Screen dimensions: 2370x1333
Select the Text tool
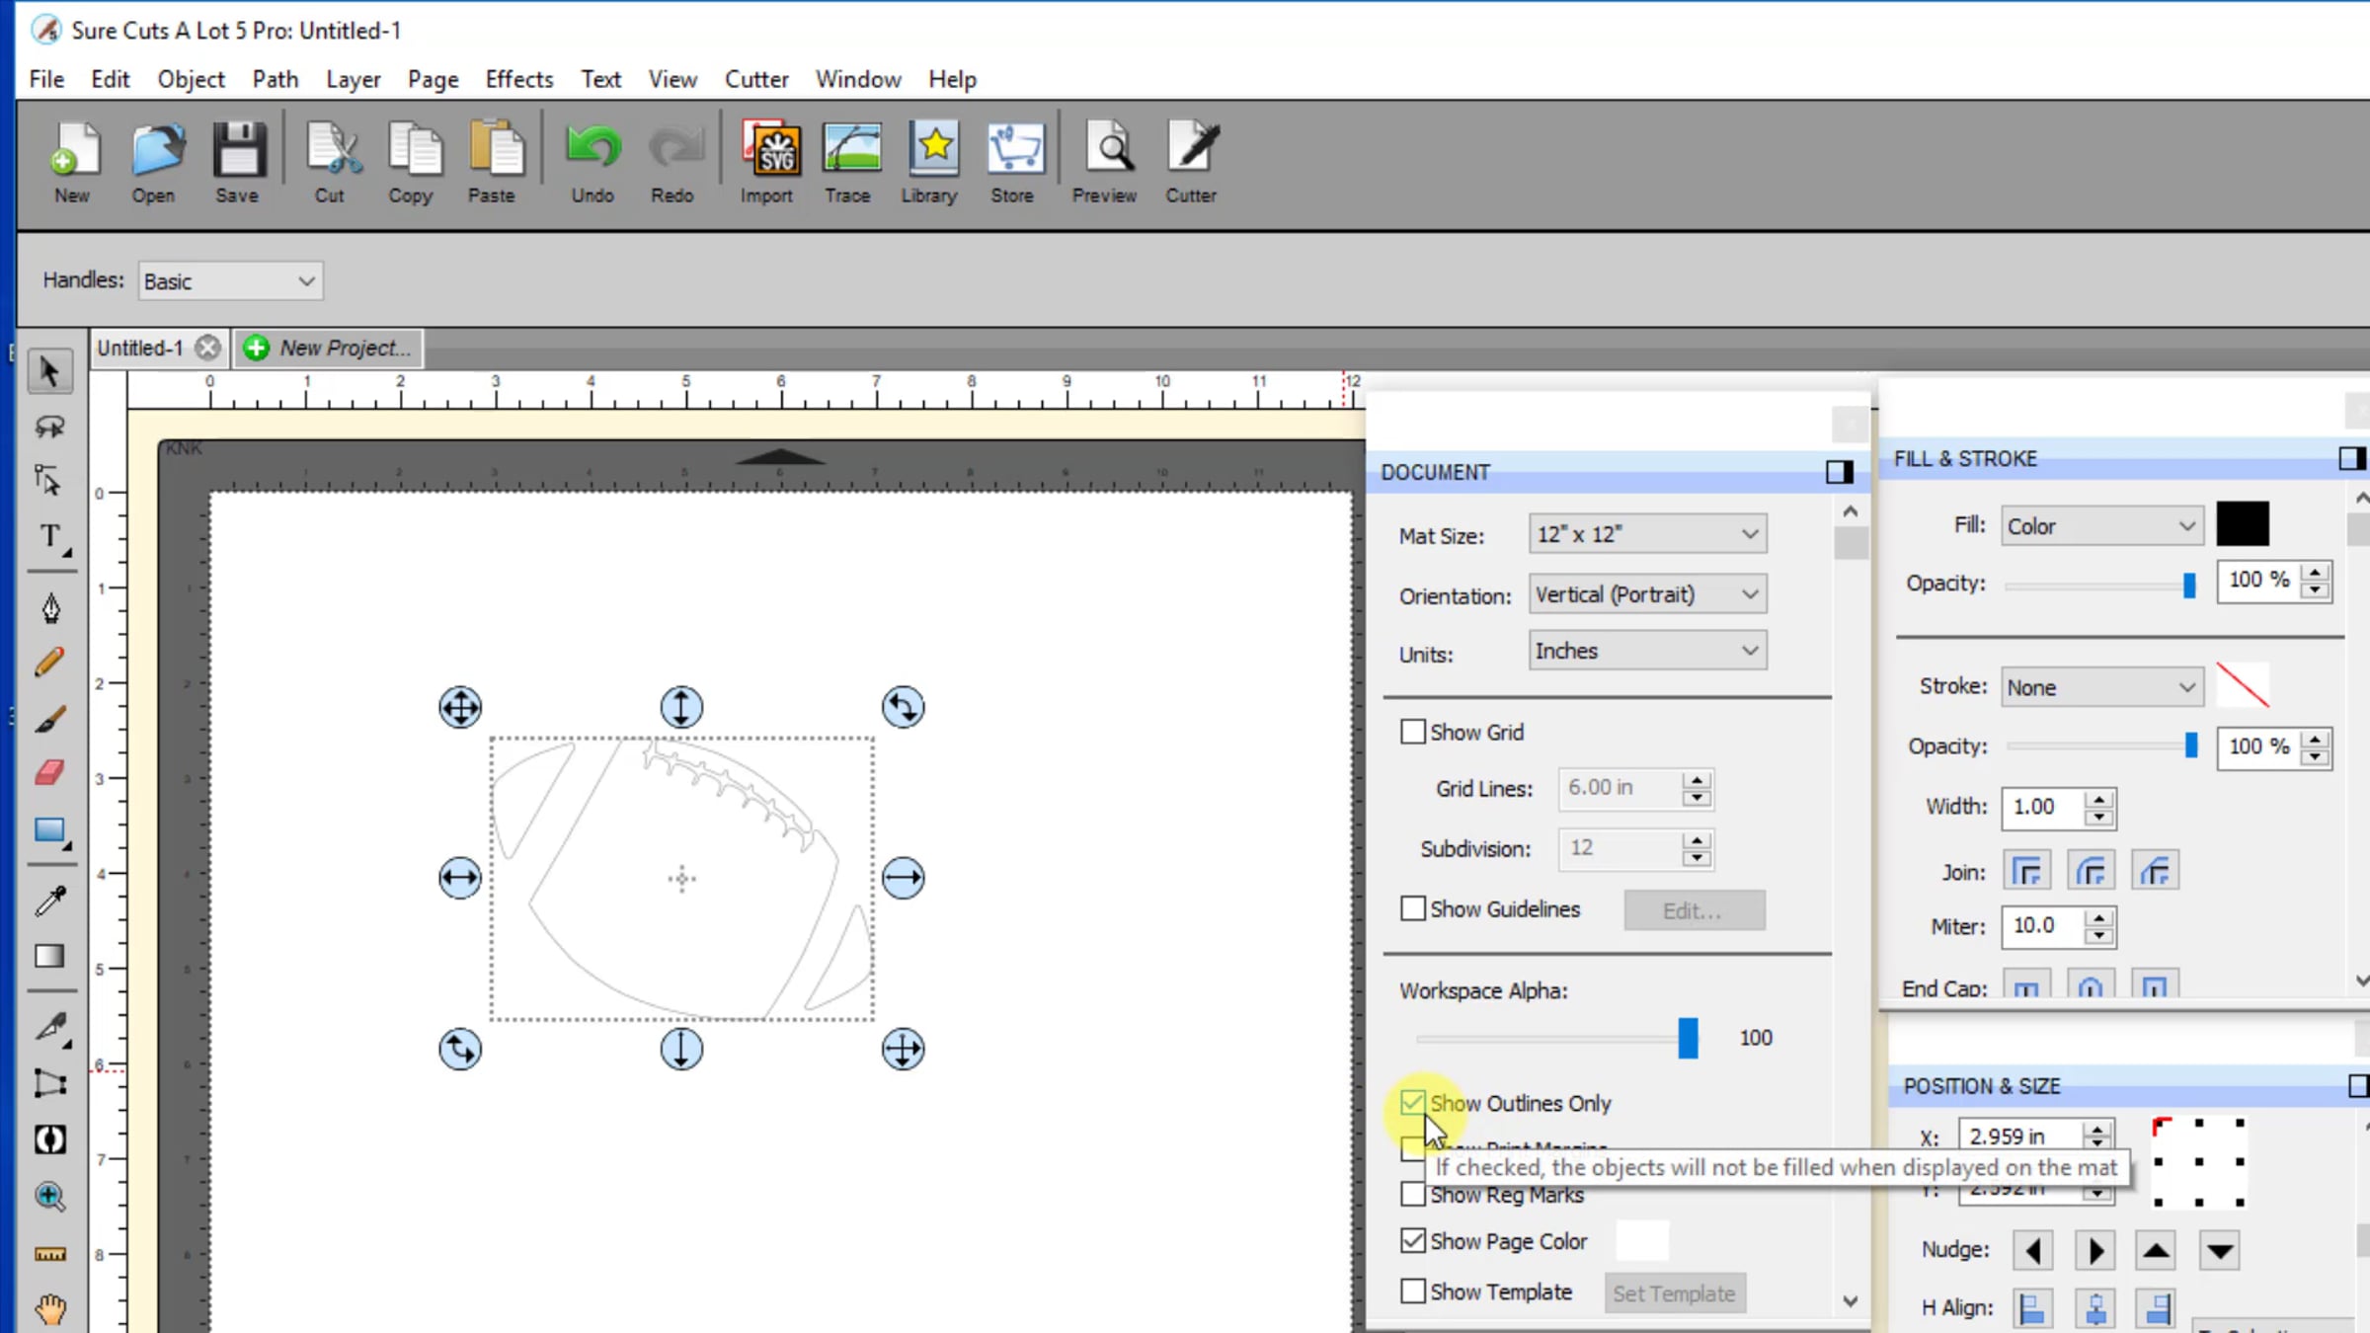49,537
